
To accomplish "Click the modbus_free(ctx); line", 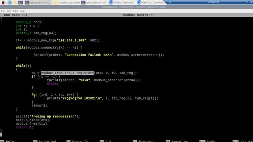I will [x=32, y=123].
